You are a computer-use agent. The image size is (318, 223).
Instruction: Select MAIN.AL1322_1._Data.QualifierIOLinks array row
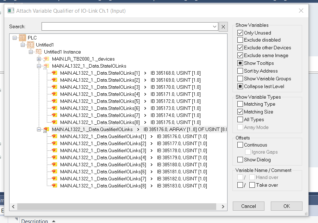point(139,129)
